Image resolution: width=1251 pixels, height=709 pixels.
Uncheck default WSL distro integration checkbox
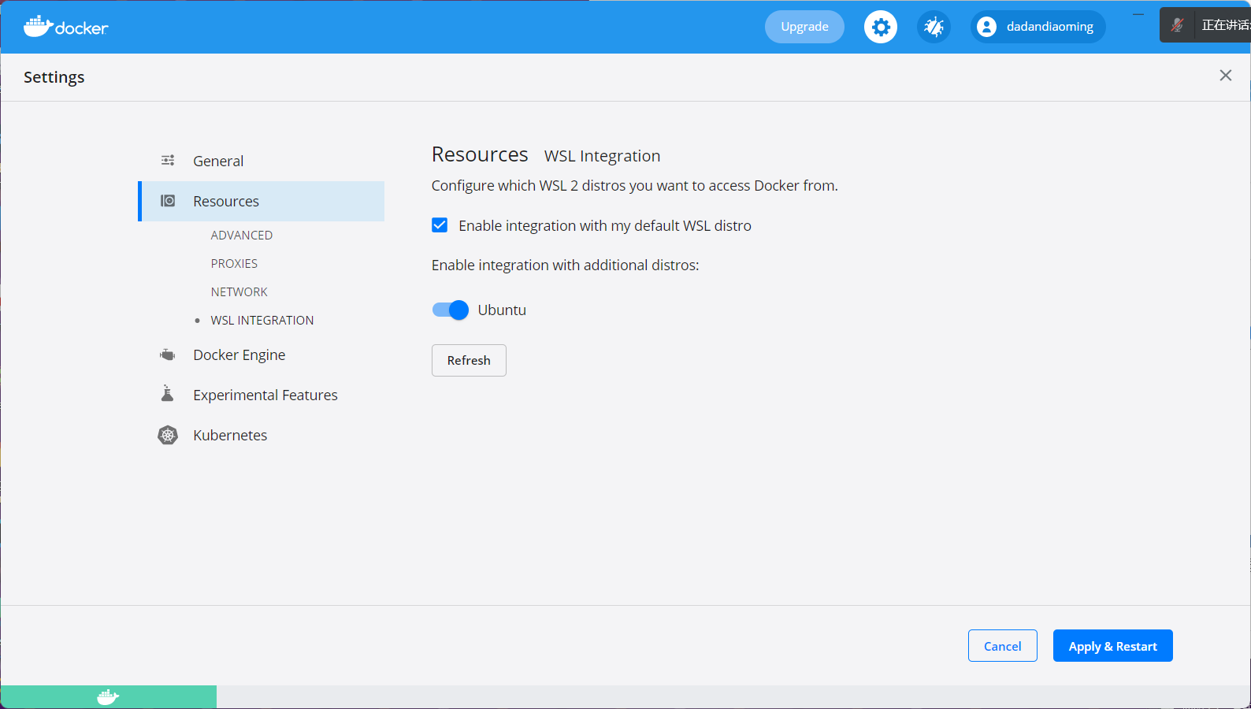440,225
